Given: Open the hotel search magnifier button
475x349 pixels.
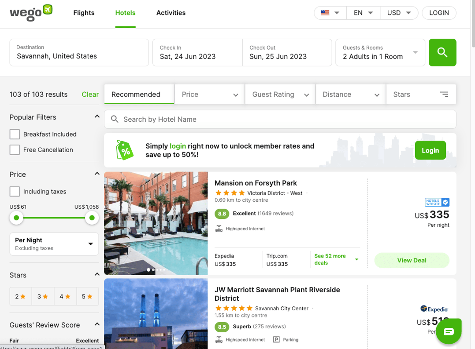Looking at the screenshot, I should [x=442, y=52].
